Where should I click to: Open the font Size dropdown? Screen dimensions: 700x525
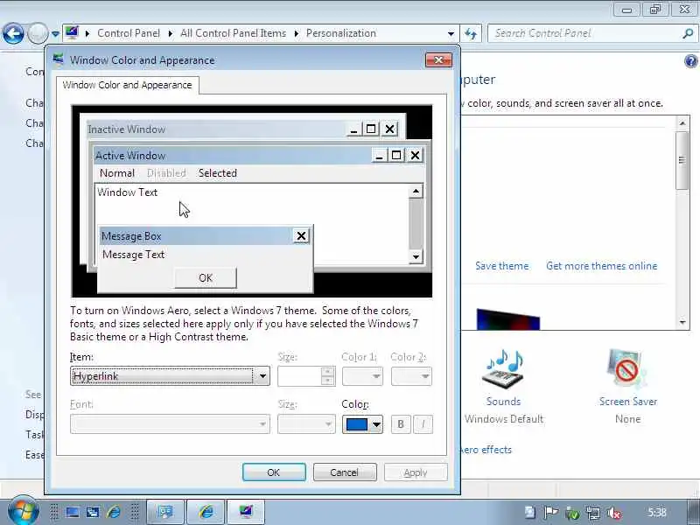[x=306, y=424]
